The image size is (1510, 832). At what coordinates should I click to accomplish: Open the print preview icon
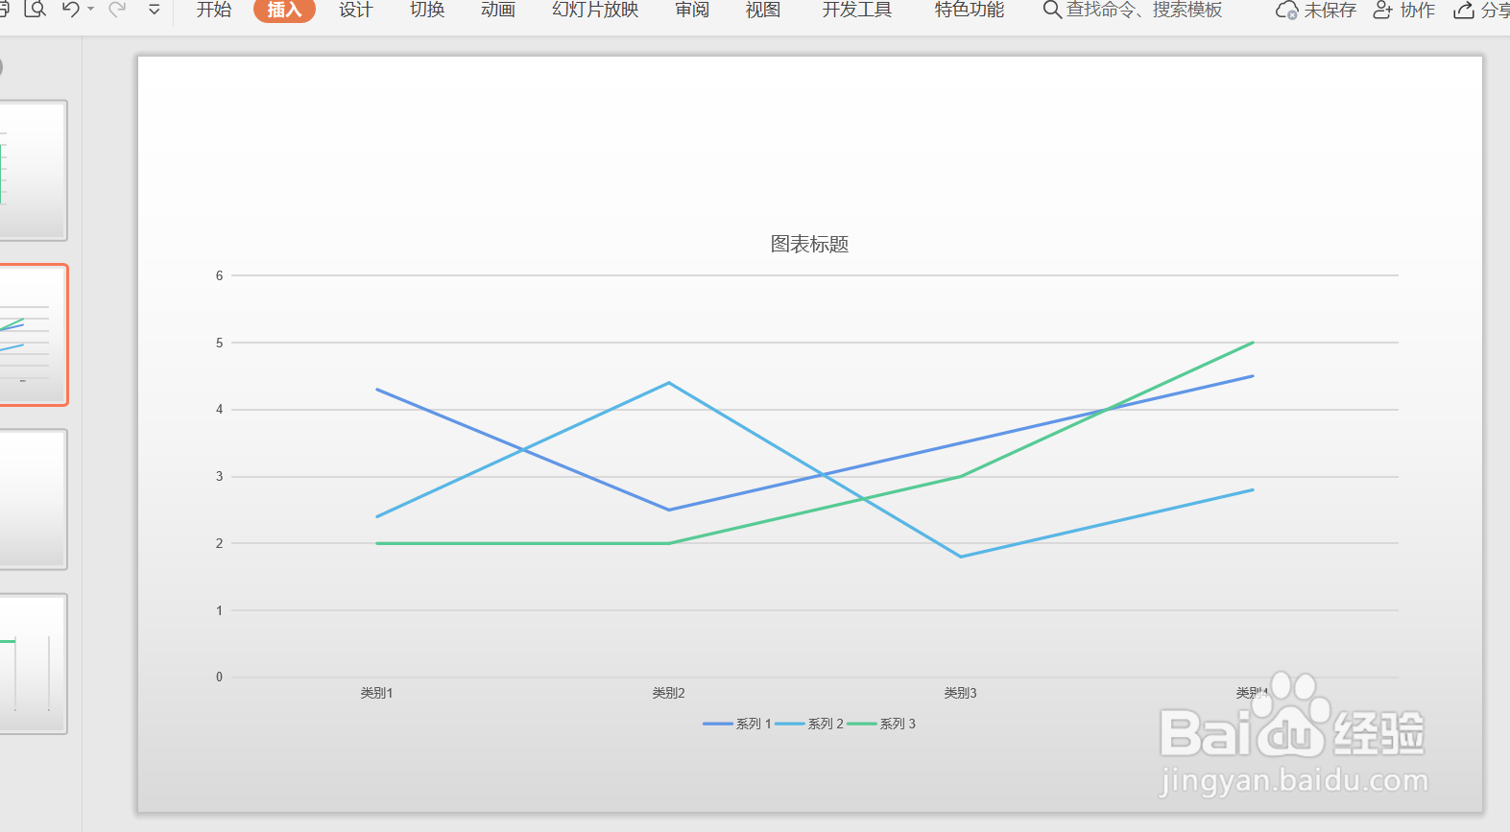[x=35, y=10]
